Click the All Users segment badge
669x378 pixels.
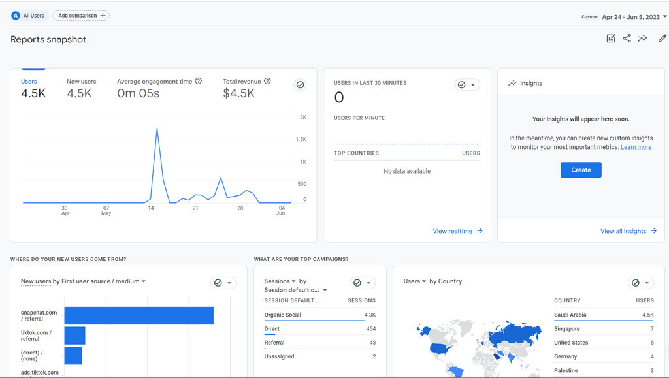click(29, 16)
